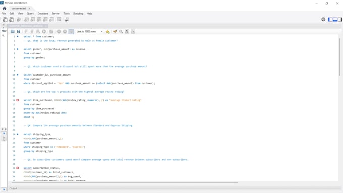Open the Server menu
Screen dimensions: 343x193
pyautogui.click(x=55, y=13)
